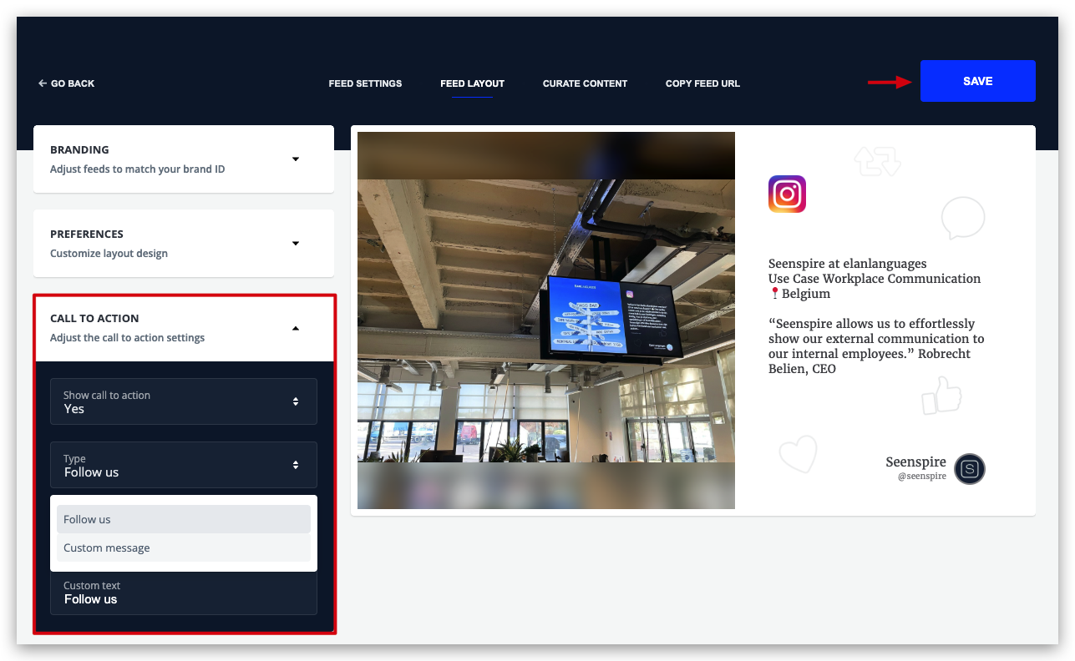Open the Curate Content tab

585,83
